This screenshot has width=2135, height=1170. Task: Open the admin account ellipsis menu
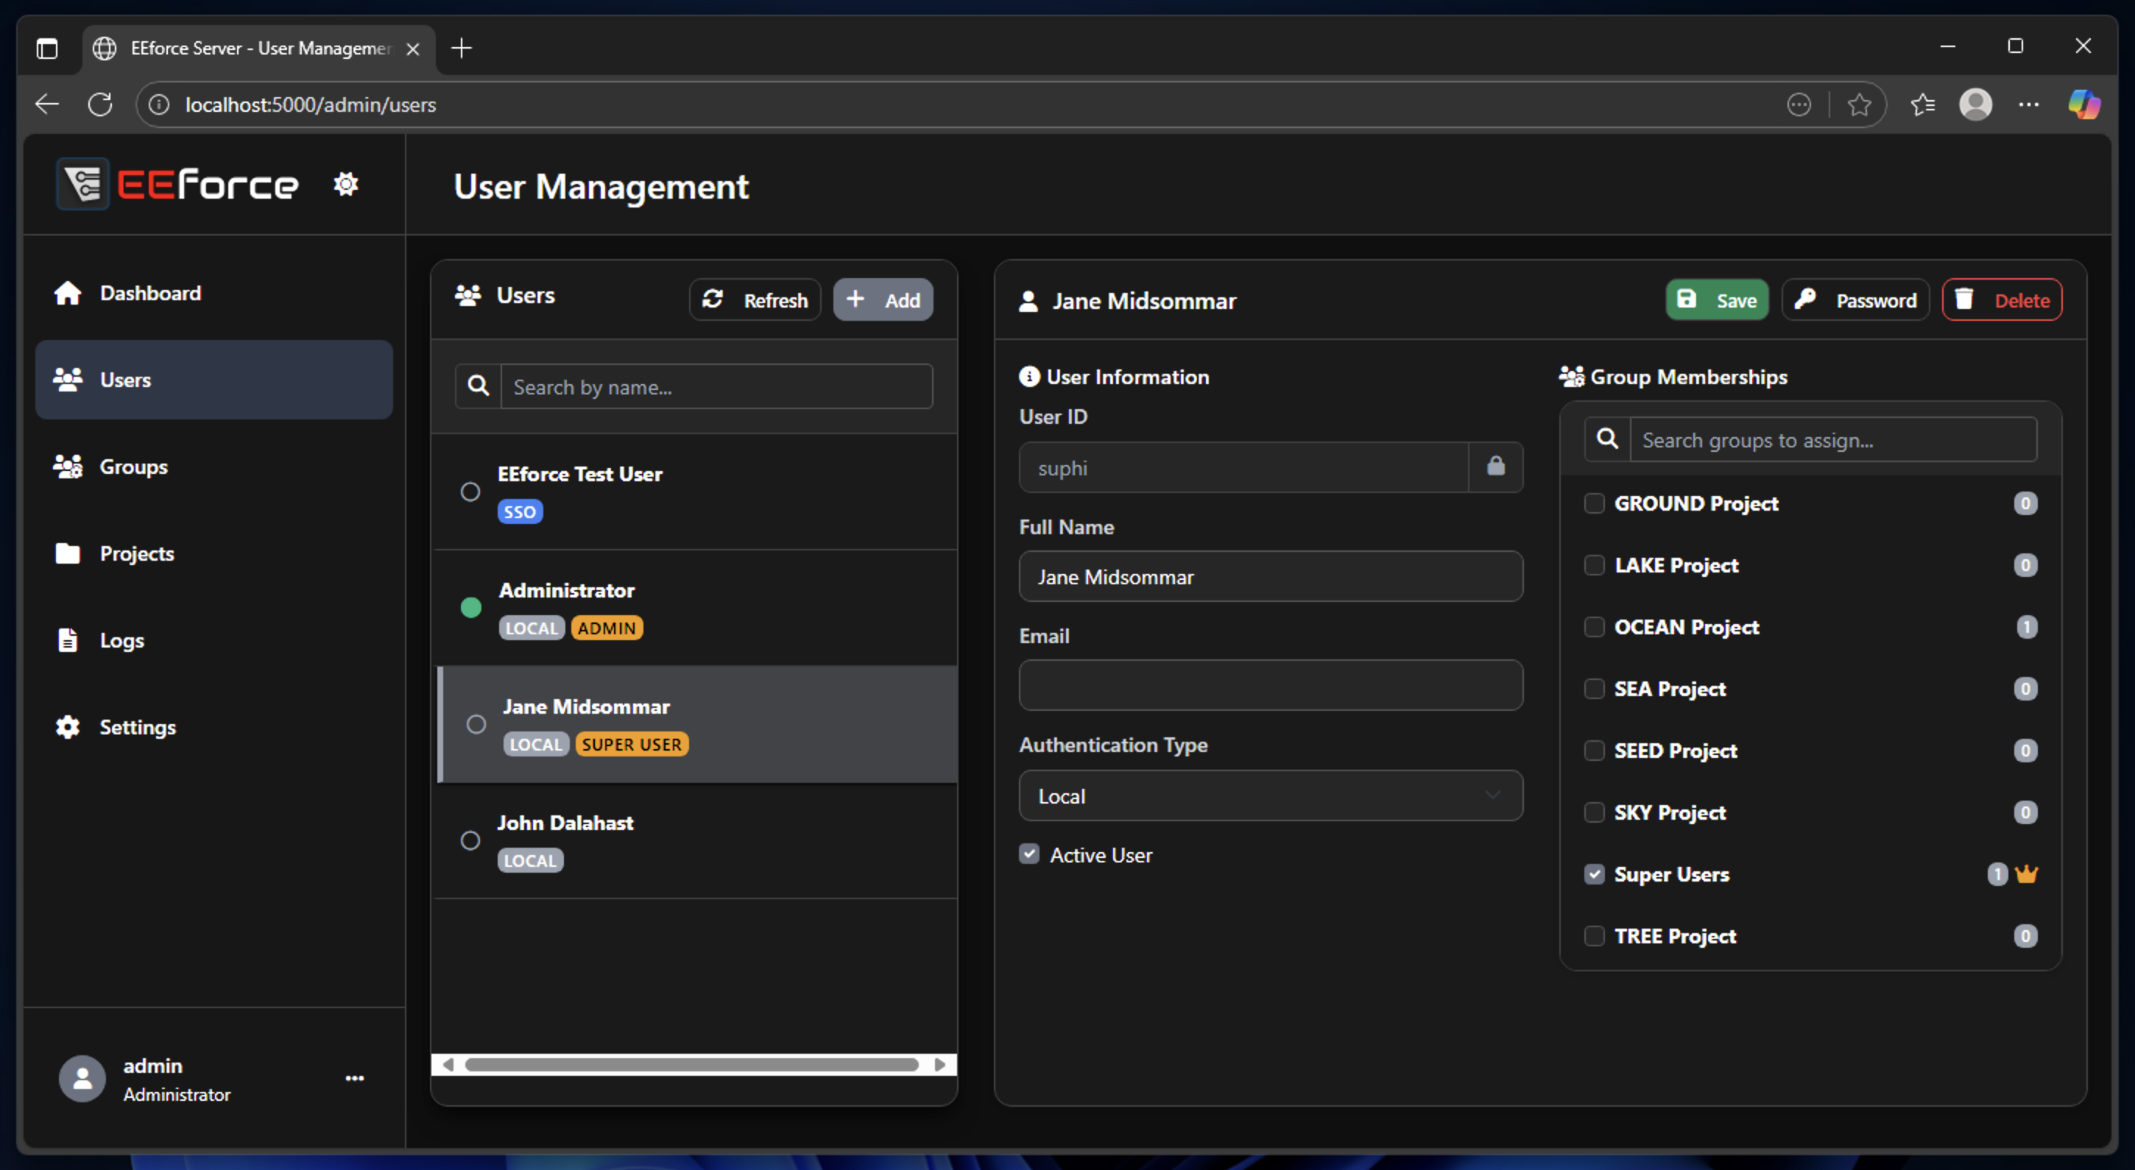(354, 1078)
